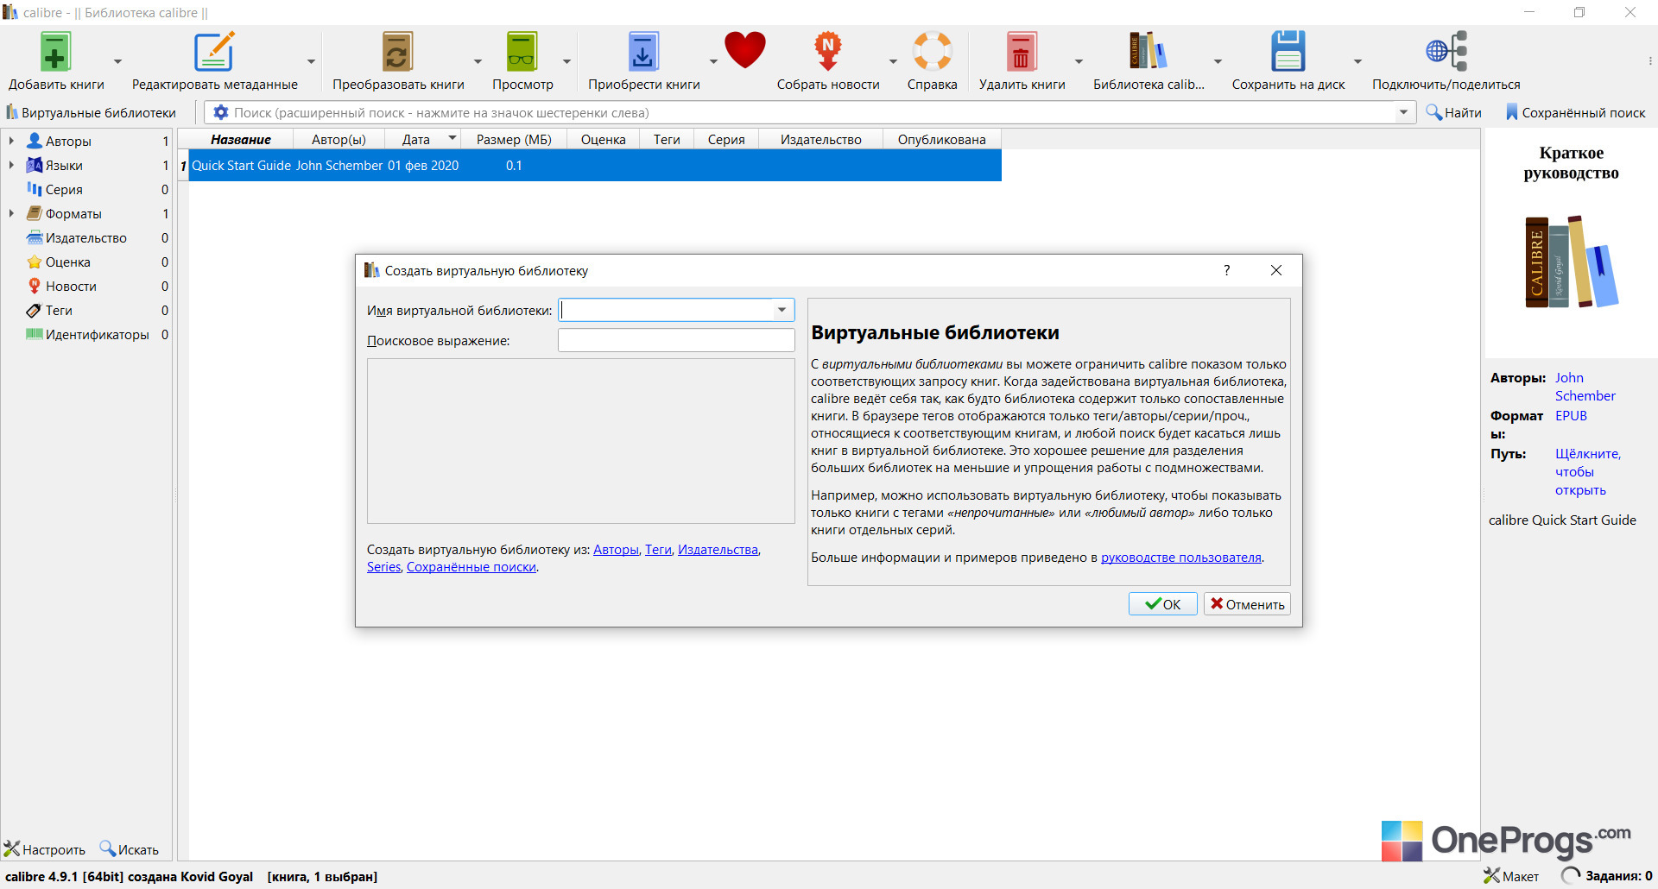Click the Remove books trash icon

[1022, 52]
